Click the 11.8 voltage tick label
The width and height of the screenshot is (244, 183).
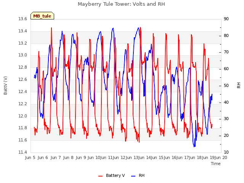coord(23,128)
